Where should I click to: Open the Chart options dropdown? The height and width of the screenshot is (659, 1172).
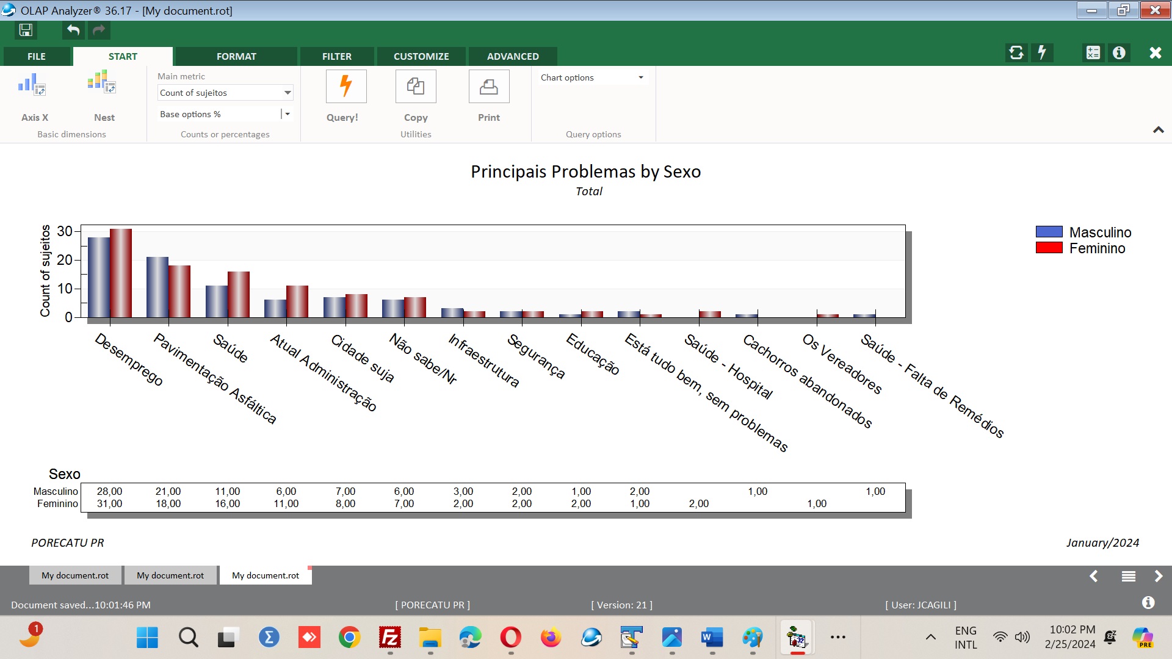(640, 77)
